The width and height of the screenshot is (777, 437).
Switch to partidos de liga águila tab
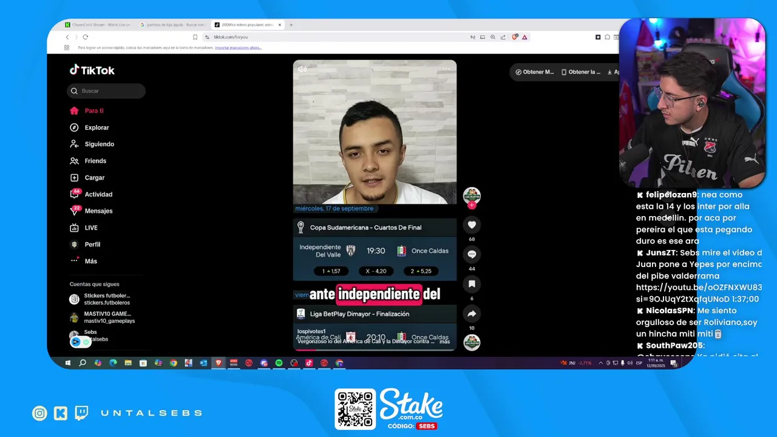pos(172,25)
